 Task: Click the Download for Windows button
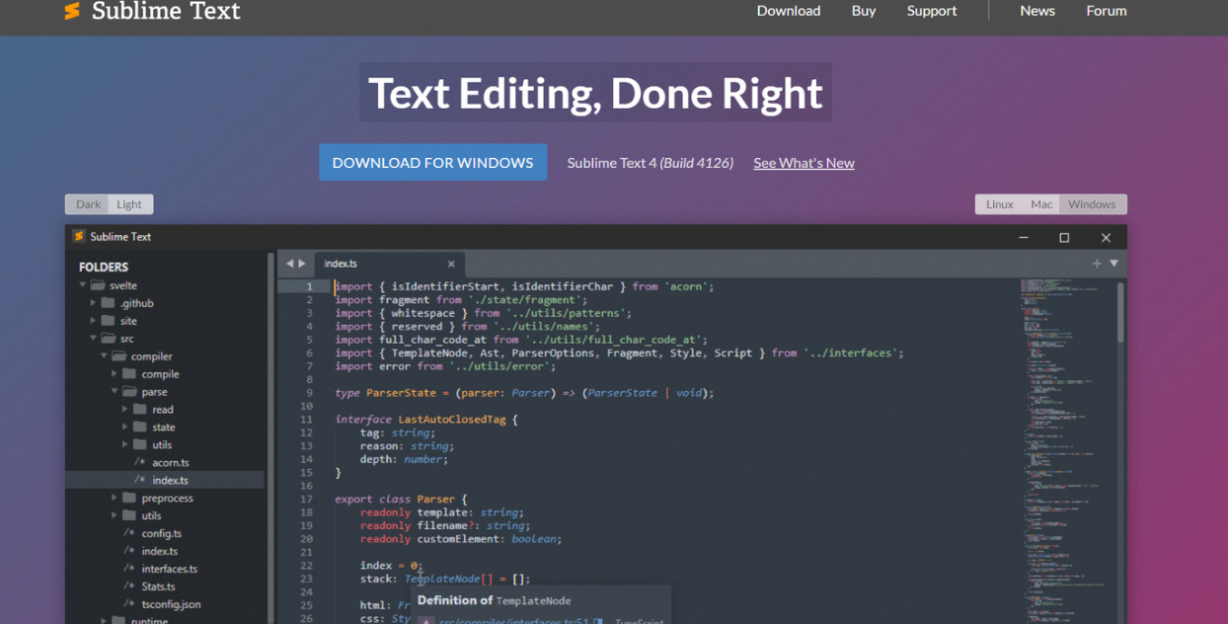(x=432, y=163)
